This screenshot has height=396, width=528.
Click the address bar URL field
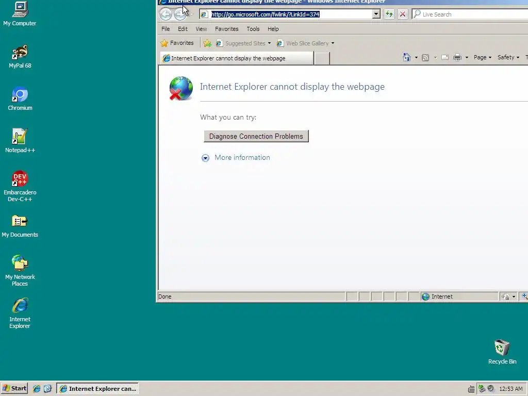click(x=286, y=14)
